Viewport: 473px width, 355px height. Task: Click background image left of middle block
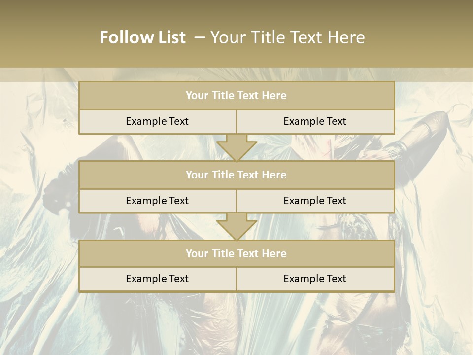click(39, 187)
